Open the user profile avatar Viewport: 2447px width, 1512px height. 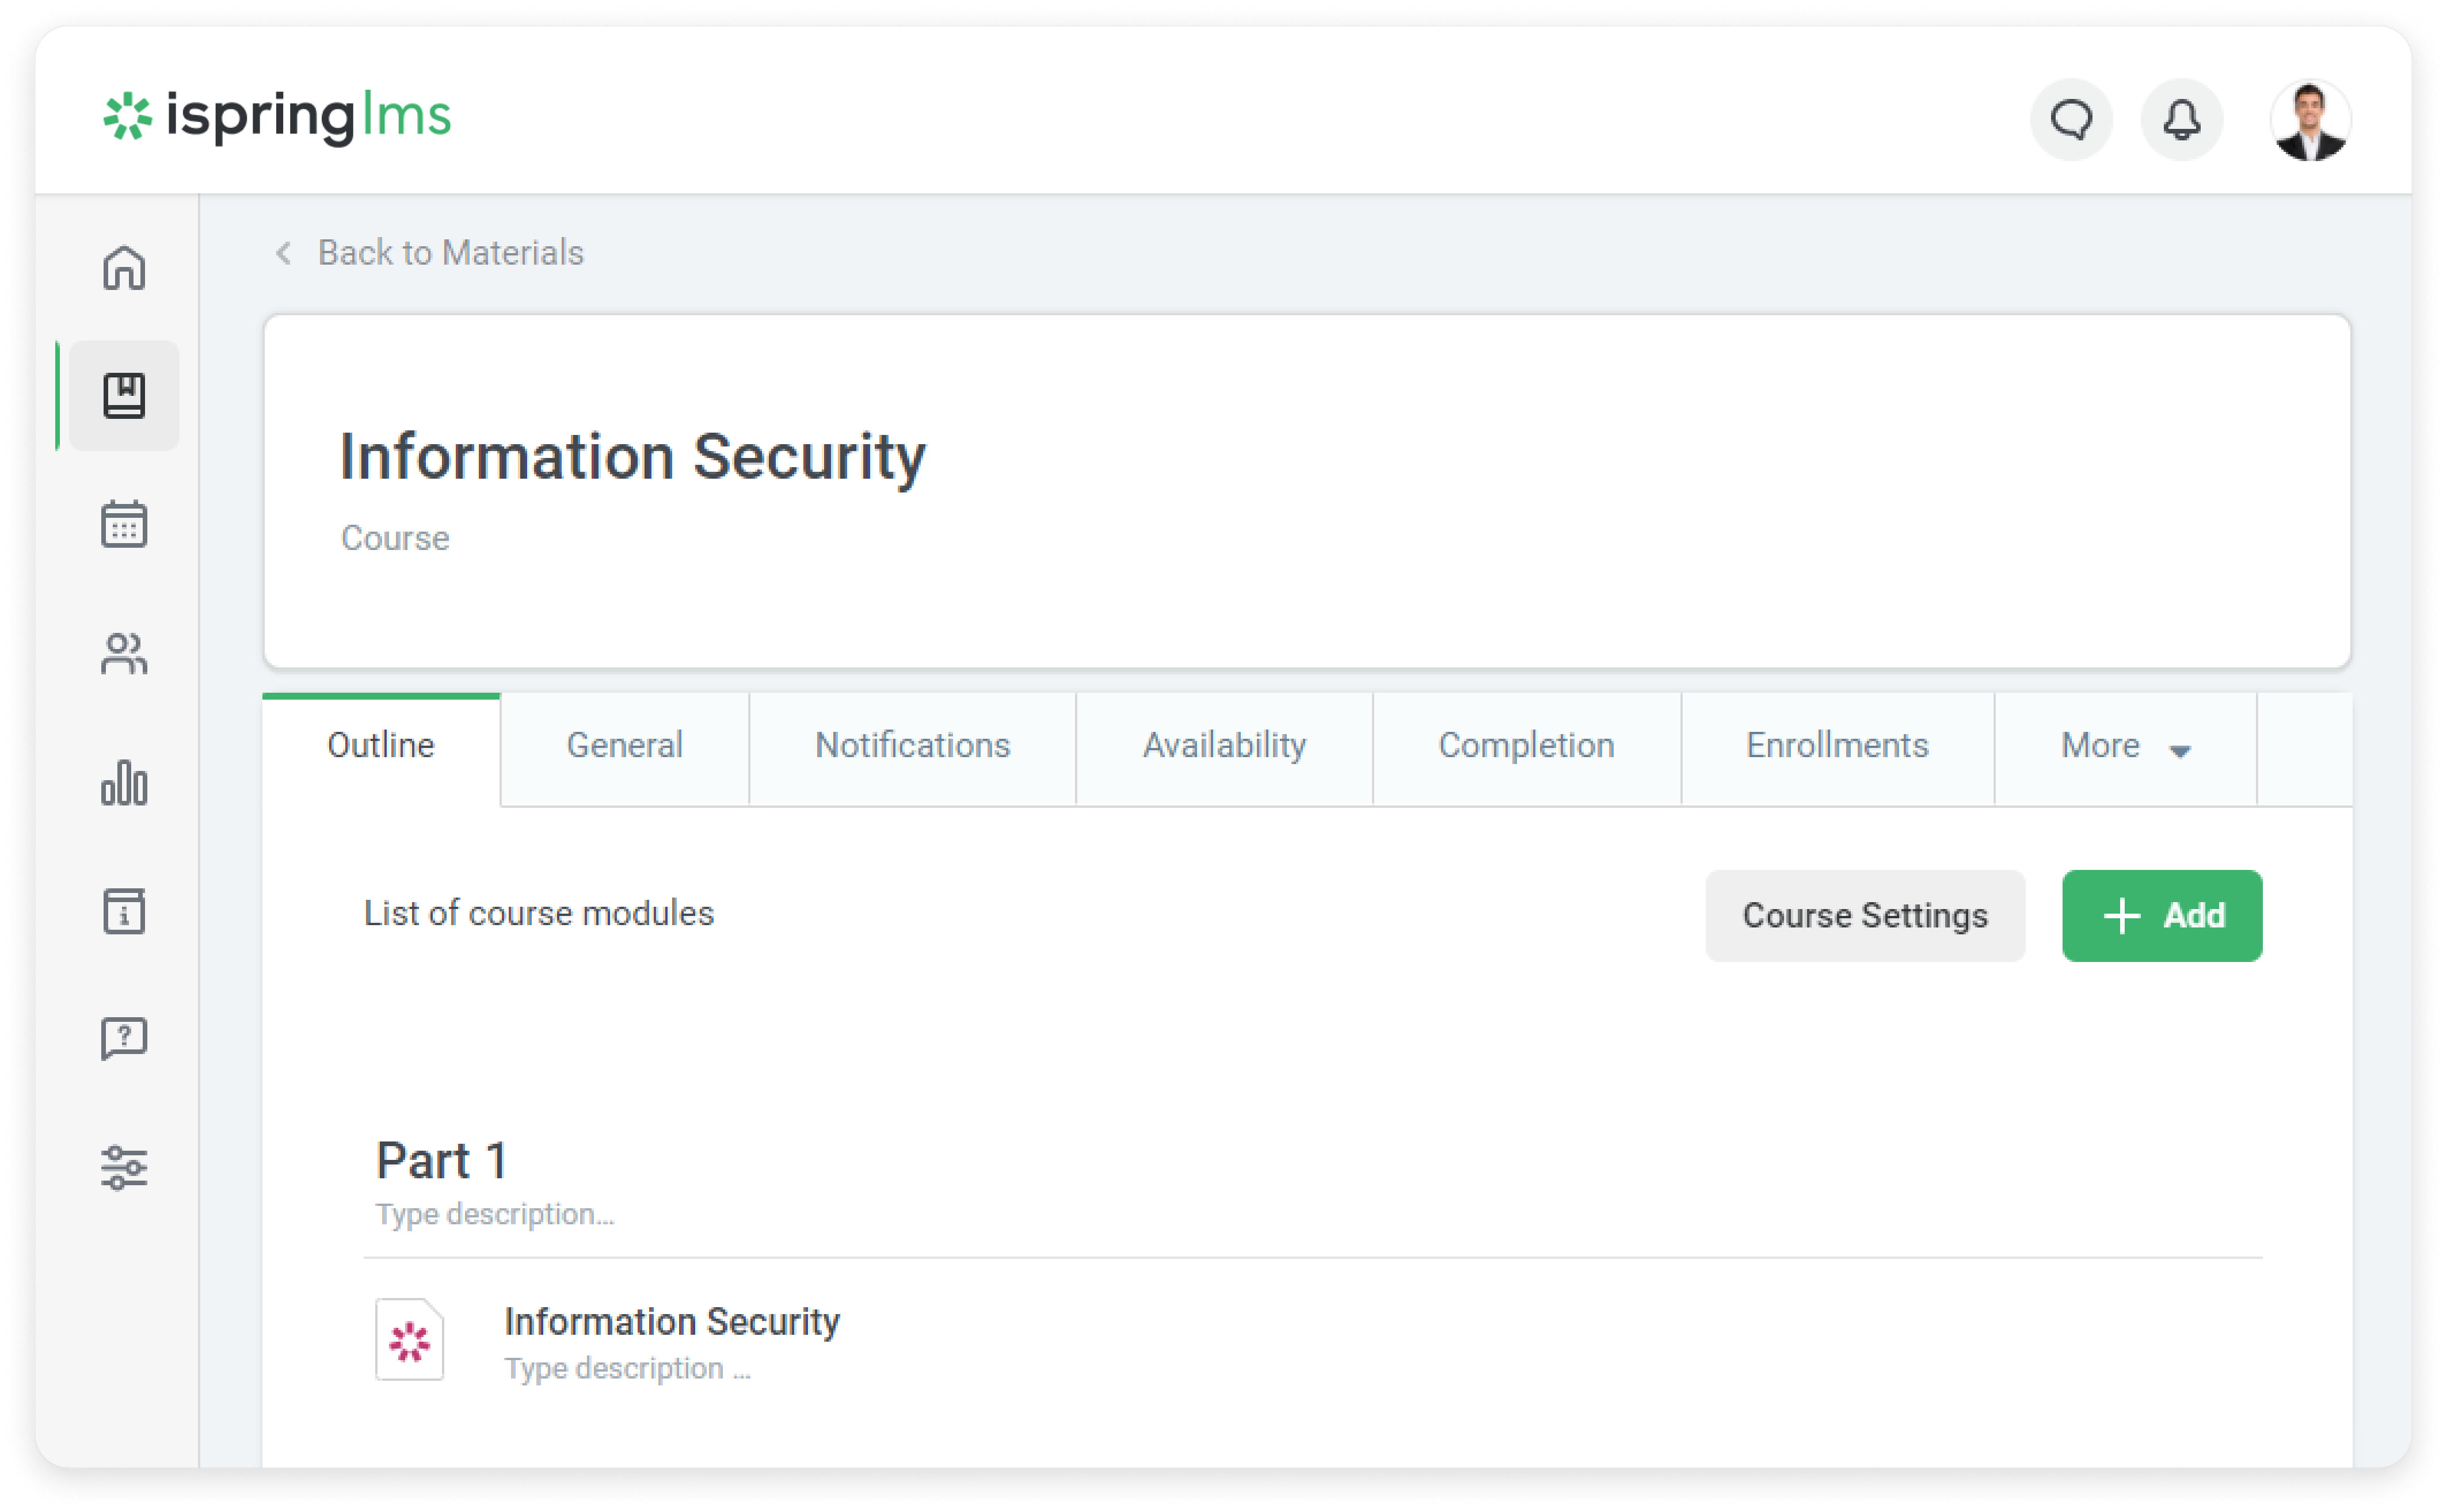pyautogui.click(x=2310, y=120)
